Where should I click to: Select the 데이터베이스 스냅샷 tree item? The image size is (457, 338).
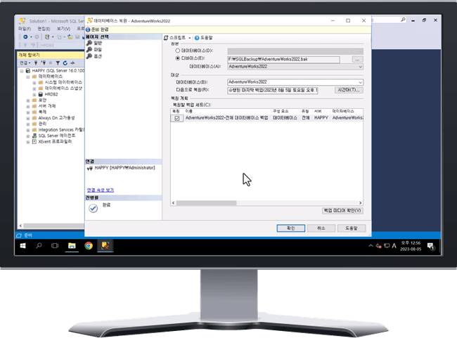(x=63, y=89)
